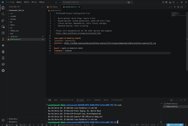Close the platformio.ini editor tab
Image resolution: width=188 pixels, height=126 pixels.
click(79, 7)
